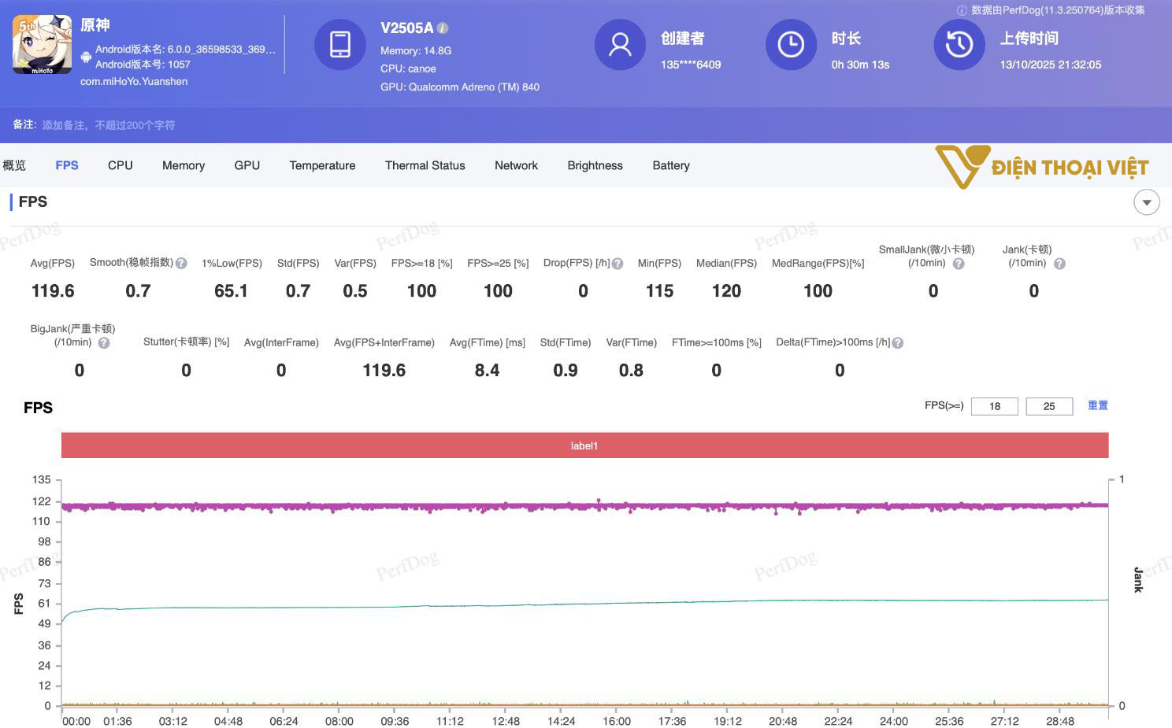Image resolution: width=1172 pixels, height=728 pixels.
Task: Open the Thermal Status tab
Action: click(425, 165)
